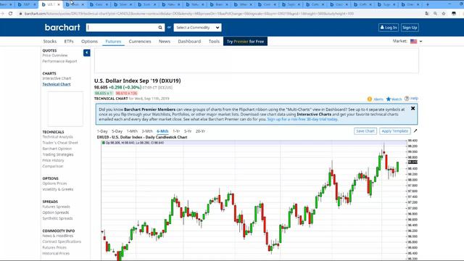Open the Historical Prices link
The image size is (464, 261).
click(x=56, y=253)
